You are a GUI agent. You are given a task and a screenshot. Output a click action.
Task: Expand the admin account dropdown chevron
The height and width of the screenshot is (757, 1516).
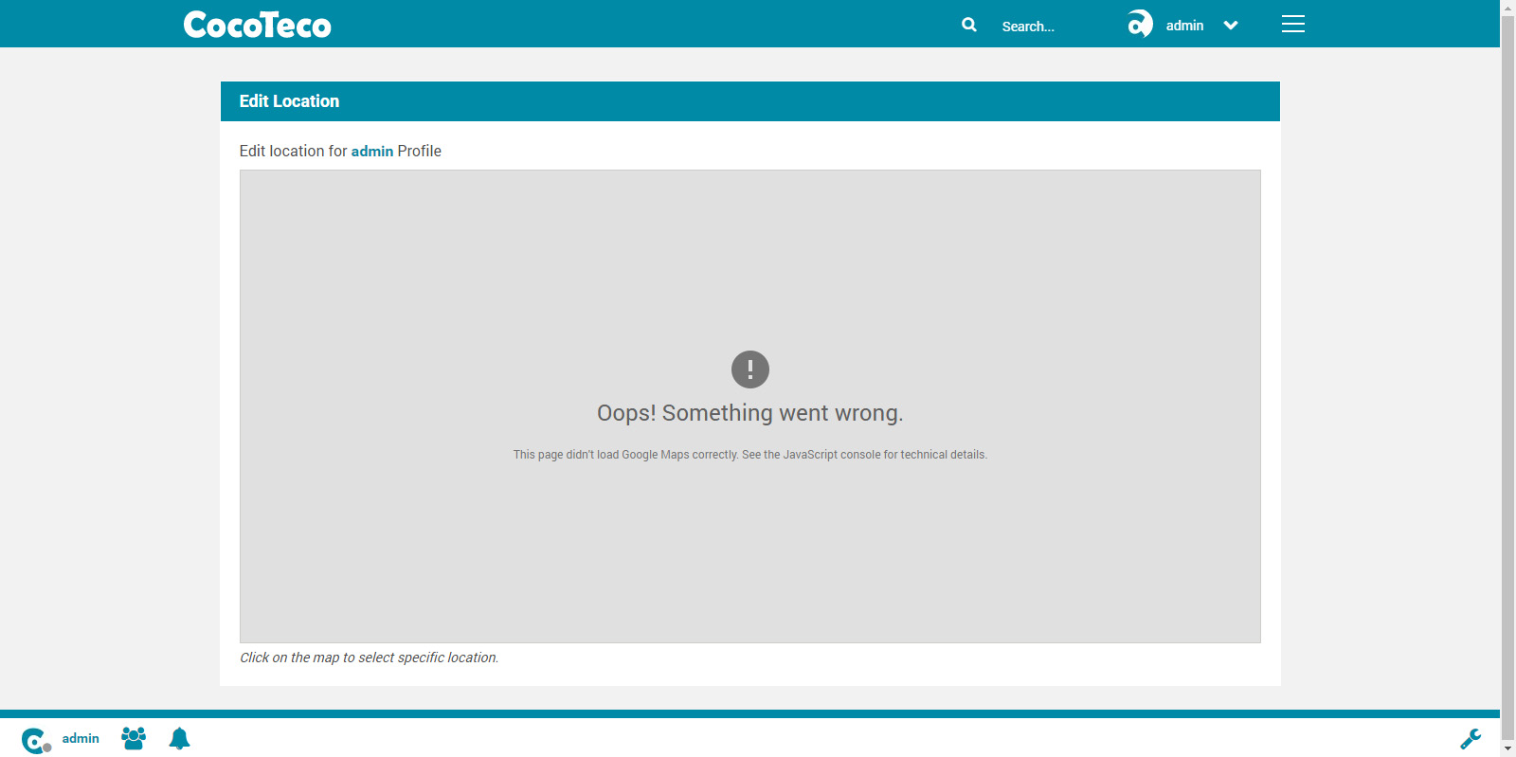coord(1231,26)
